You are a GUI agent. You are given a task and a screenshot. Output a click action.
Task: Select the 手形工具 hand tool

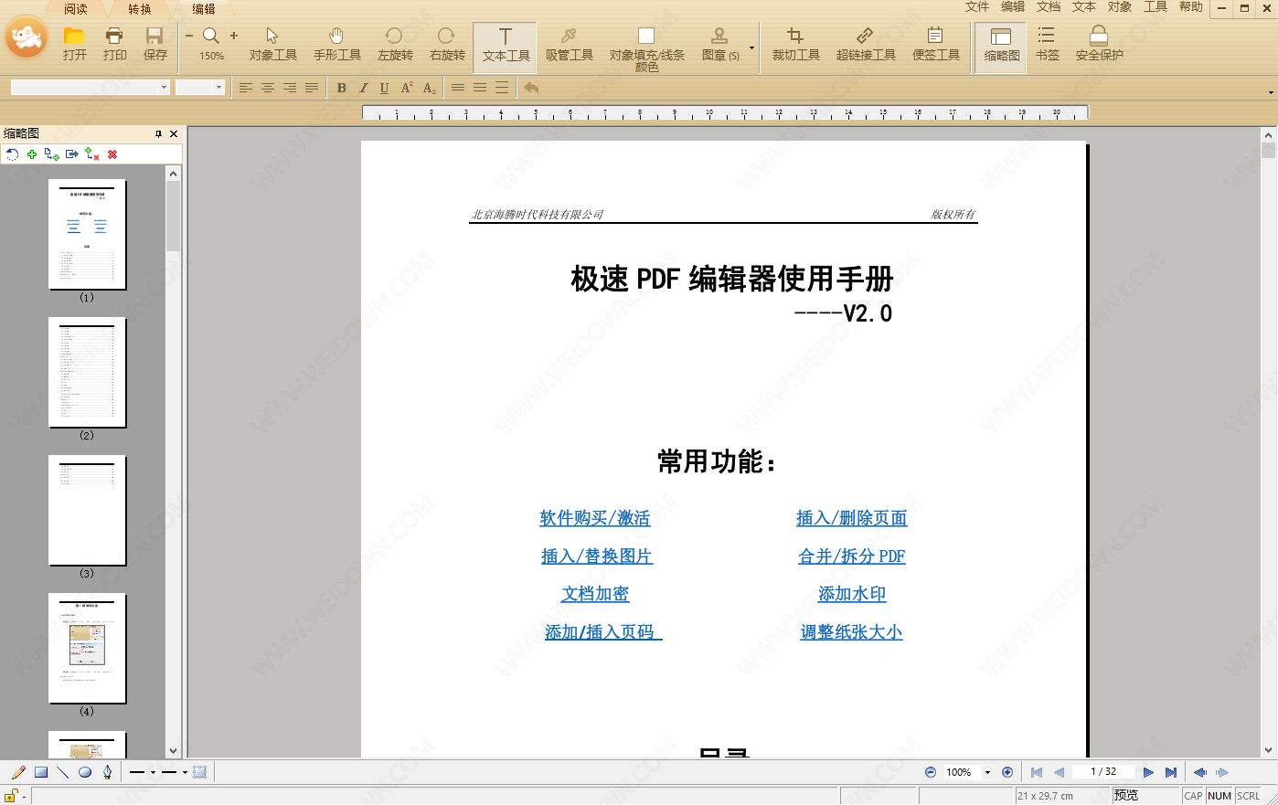[336, 43]
